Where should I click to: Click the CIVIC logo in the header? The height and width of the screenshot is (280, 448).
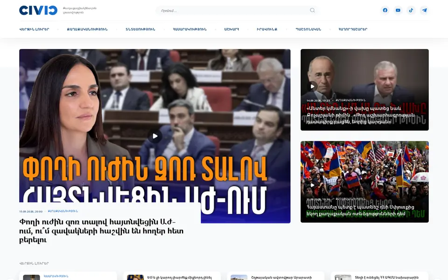[38, 10]
